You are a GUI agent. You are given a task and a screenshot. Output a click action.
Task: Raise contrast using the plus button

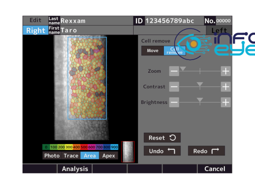(x=226, y=86)
